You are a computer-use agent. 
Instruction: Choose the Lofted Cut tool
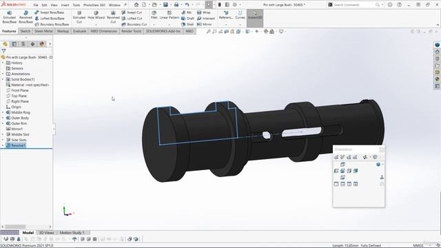click(x=132, y=19)
